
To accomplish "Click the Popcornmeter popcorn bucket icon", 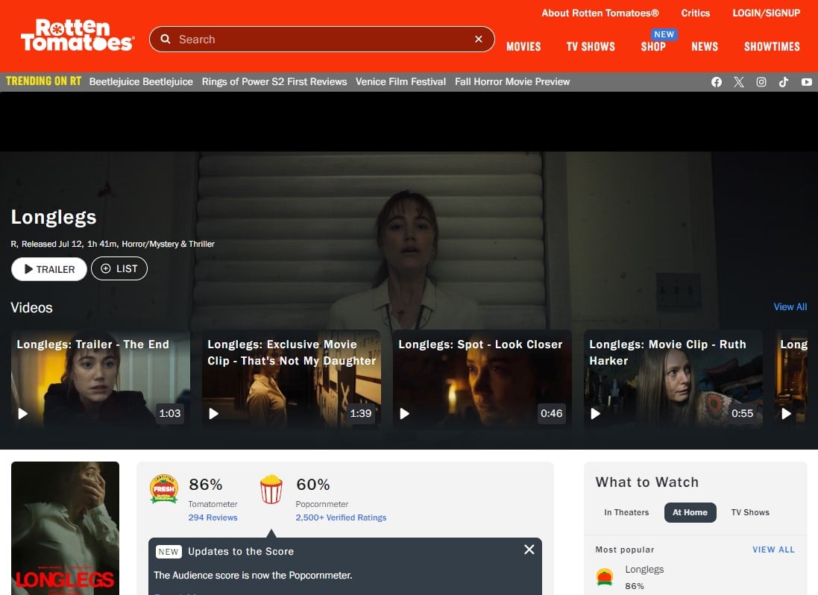I will (x=271, y=490).
